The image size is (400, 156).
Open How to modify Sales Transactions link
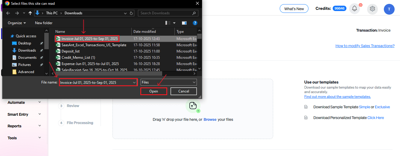click(365, 46)
